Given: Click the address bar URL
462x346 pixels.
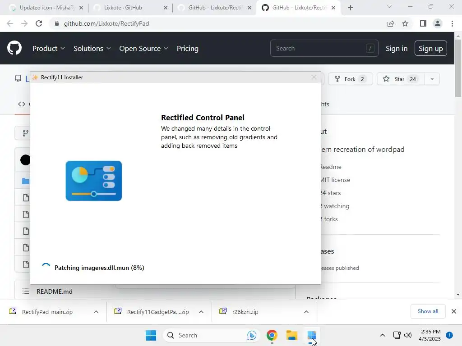Looking at the screenshot, I should click(x=106, y=23).
